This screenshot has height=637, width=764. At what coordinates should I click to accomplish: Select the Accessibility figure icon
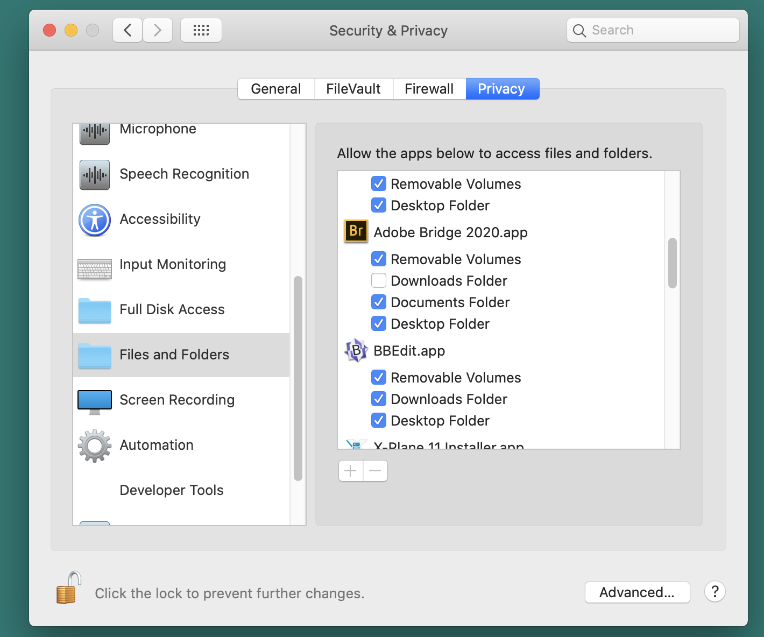95,220
